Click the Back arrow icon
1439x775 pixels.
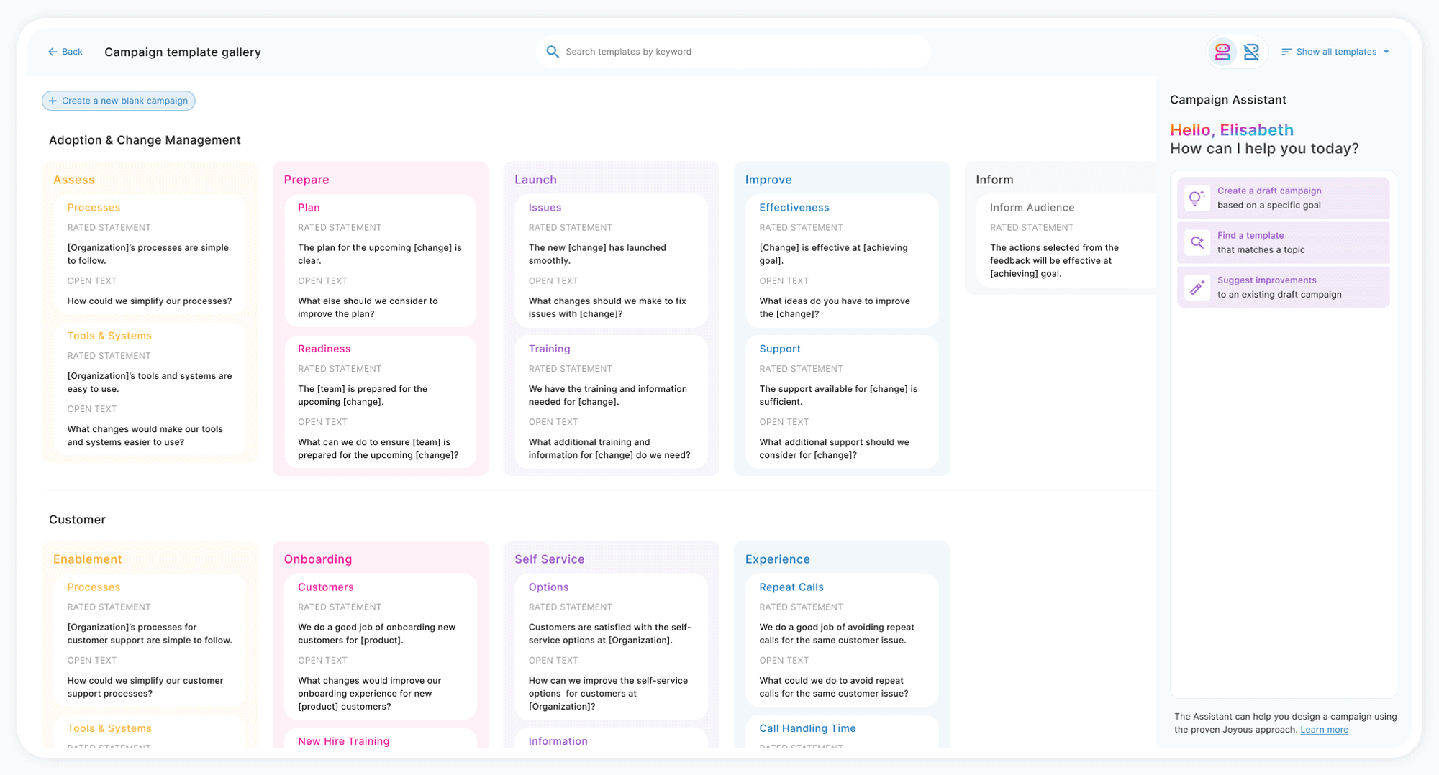53,52
